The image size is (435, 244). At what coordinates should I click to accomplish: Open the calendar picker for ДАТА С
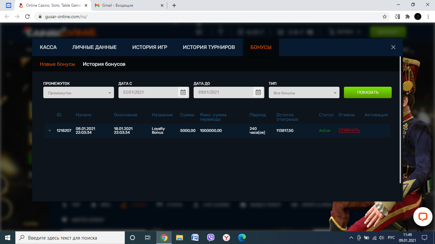tap(183, 92)
